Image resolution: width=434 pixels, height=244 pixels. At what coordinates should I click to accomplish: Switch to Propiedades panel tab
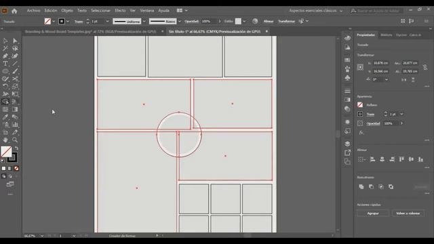(366, 35)
